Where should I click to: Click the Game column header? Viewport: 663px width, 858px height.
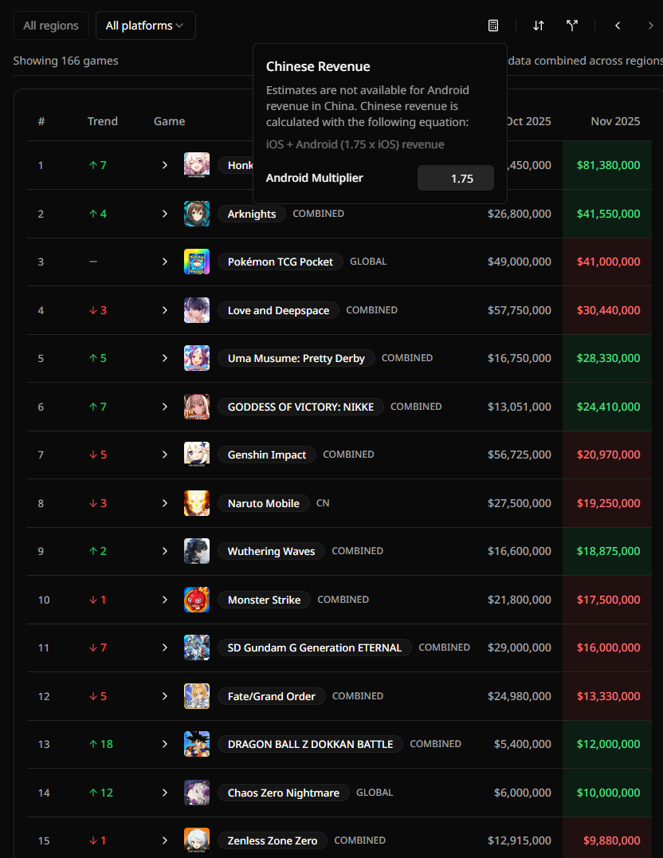click(169, 121)
